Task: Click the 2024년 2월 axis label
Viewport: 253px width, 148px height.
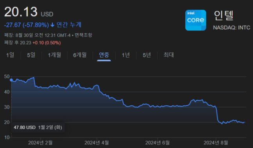Action: 40,143
